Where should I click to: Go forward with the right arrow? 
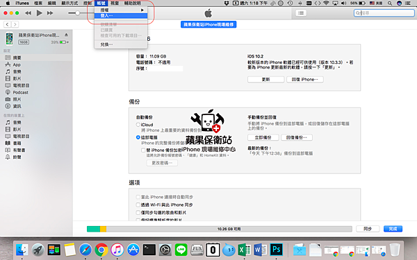click(x=15, y=24)
